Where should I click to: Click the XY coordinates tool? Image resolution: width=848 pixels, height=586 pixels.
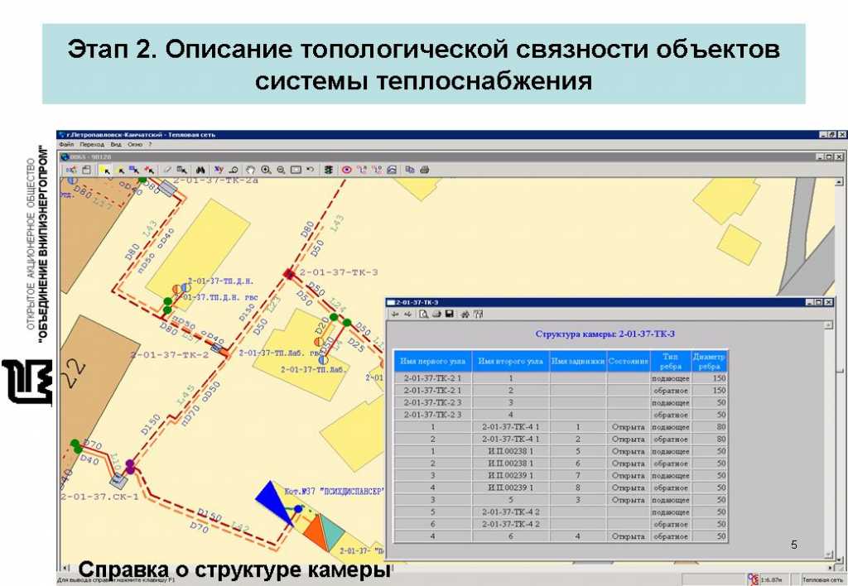pos(219,170)
